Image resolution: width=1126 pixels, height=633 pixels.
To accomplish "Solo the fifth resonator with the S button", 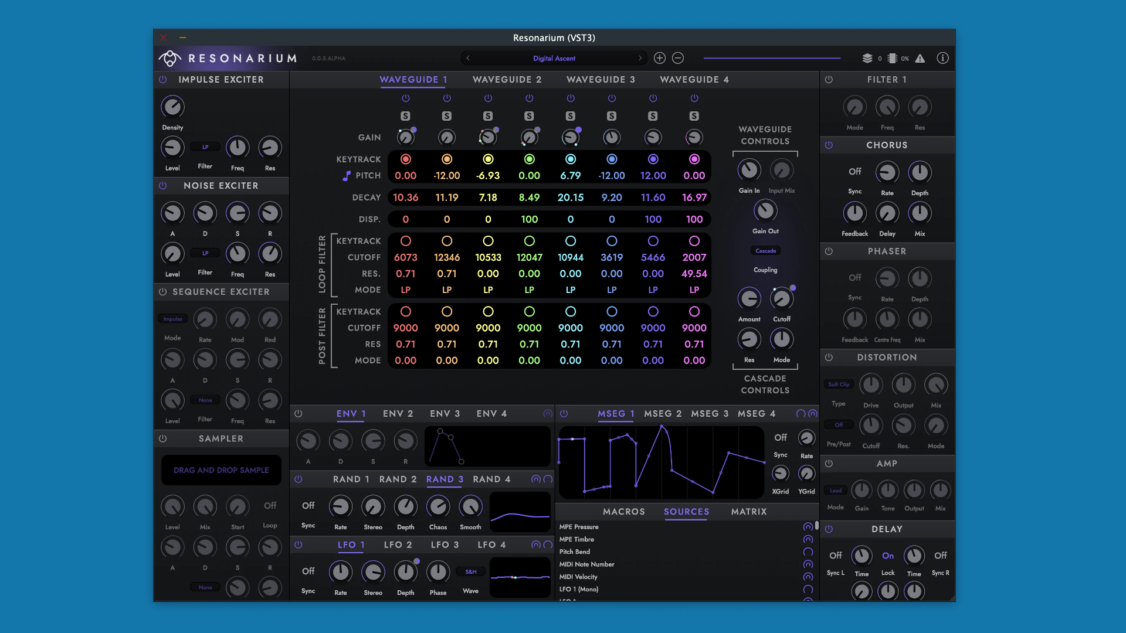I will coord(571,116).
